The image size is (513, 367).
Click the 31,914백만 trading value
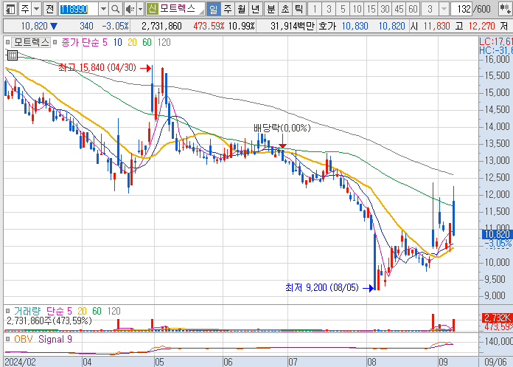[x=293, y=26]
